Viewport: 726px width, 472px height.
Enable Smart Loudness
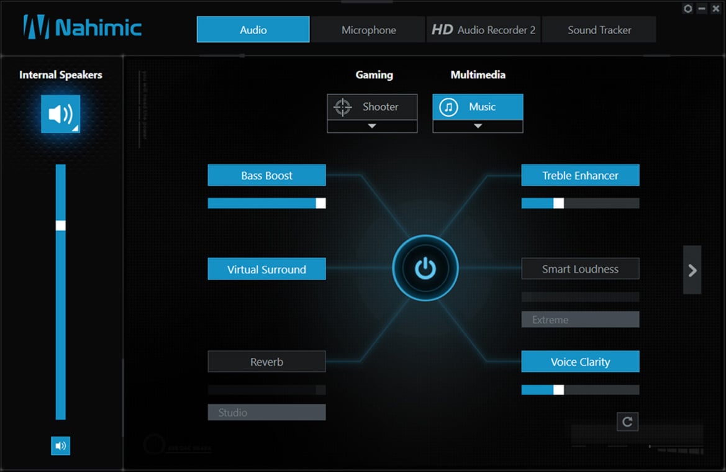click(x=580, y=269)
